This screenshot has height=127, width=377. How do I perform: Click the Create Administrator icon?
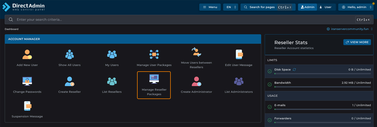point(196,81)
